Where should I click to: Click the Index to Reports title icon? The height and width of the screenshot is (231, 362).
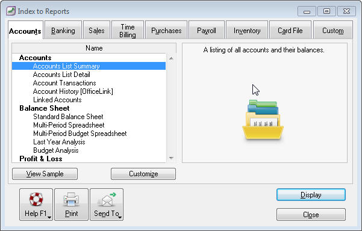tap(11, 11)
